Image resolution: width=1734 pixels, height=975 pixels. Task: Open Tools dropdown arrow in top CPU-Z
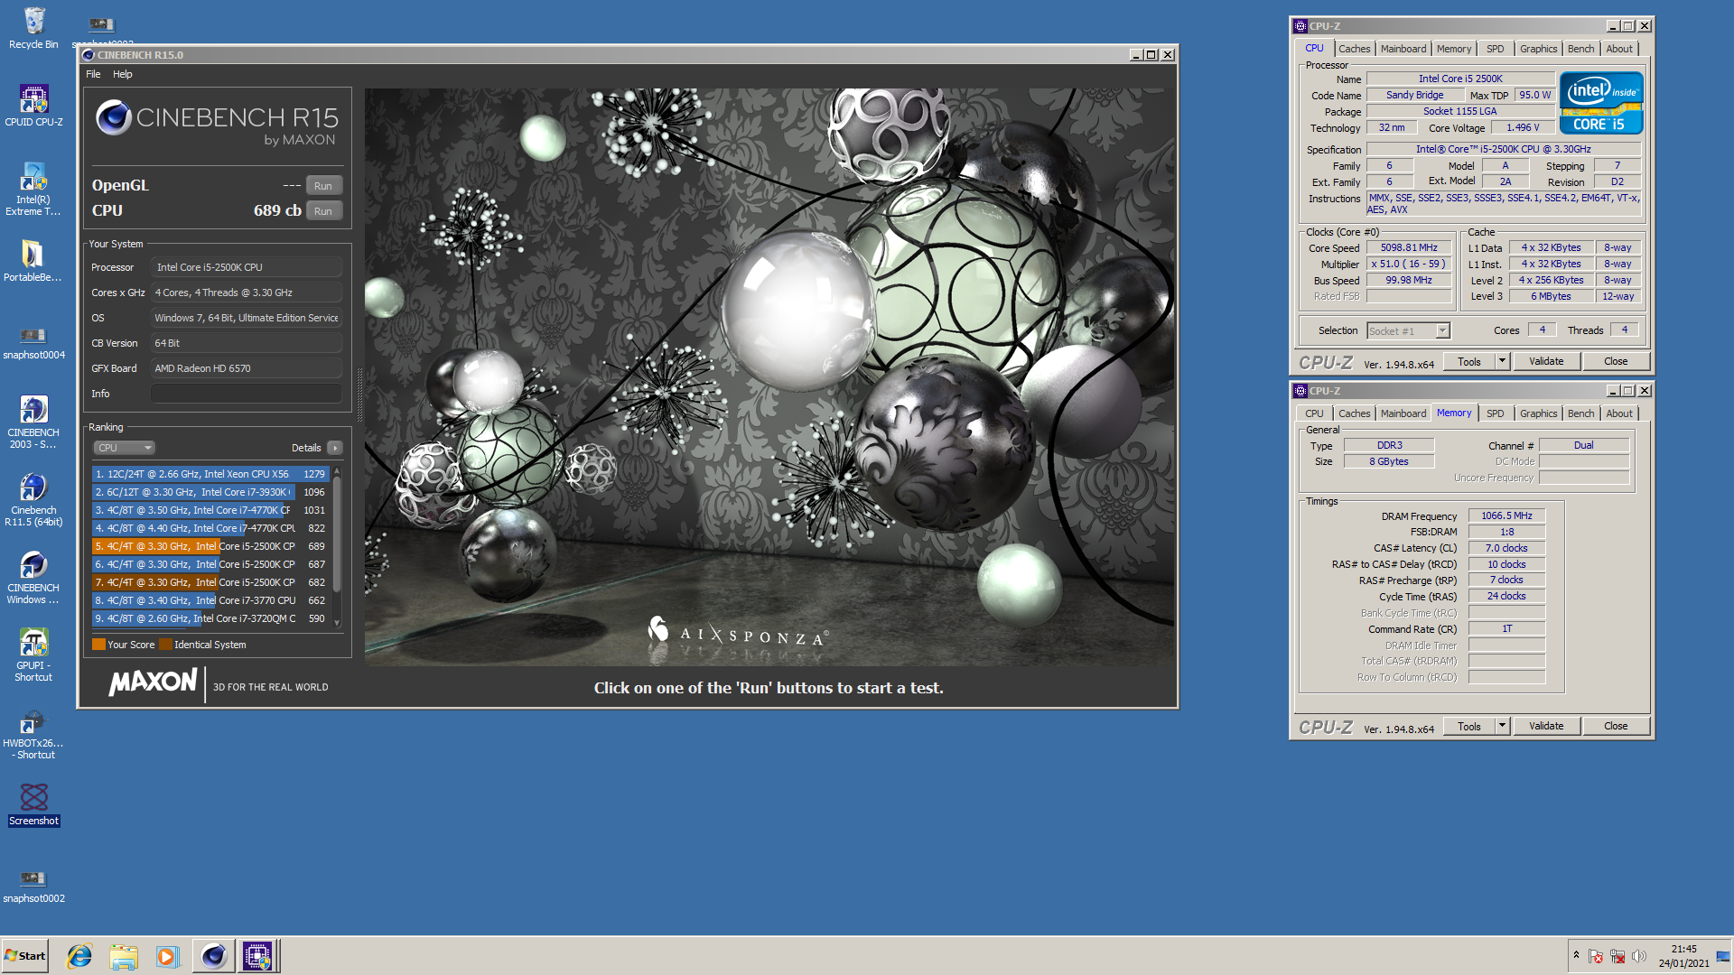1502,362
